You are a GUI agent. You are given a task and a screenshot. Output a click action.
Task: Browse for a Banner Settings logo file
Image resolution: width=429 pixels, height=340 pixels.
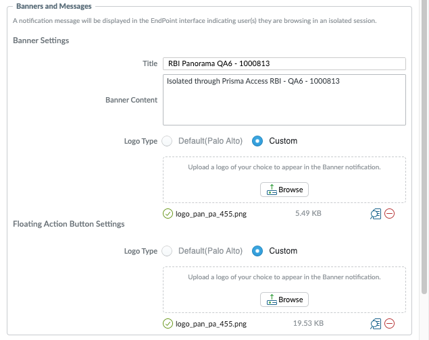(284, 190)
